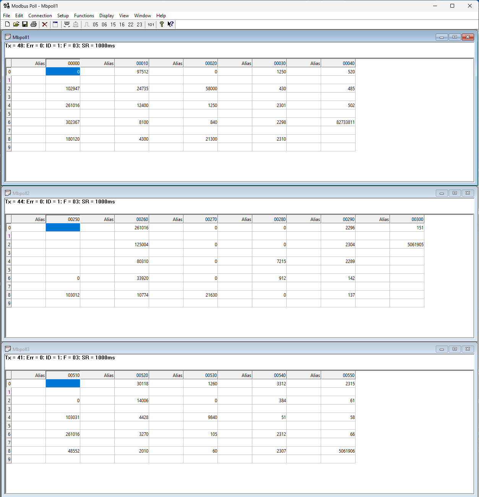The image size is (479, 497).
Task: Click value 302367 in Mbpoll1
Action: point(73,122)
